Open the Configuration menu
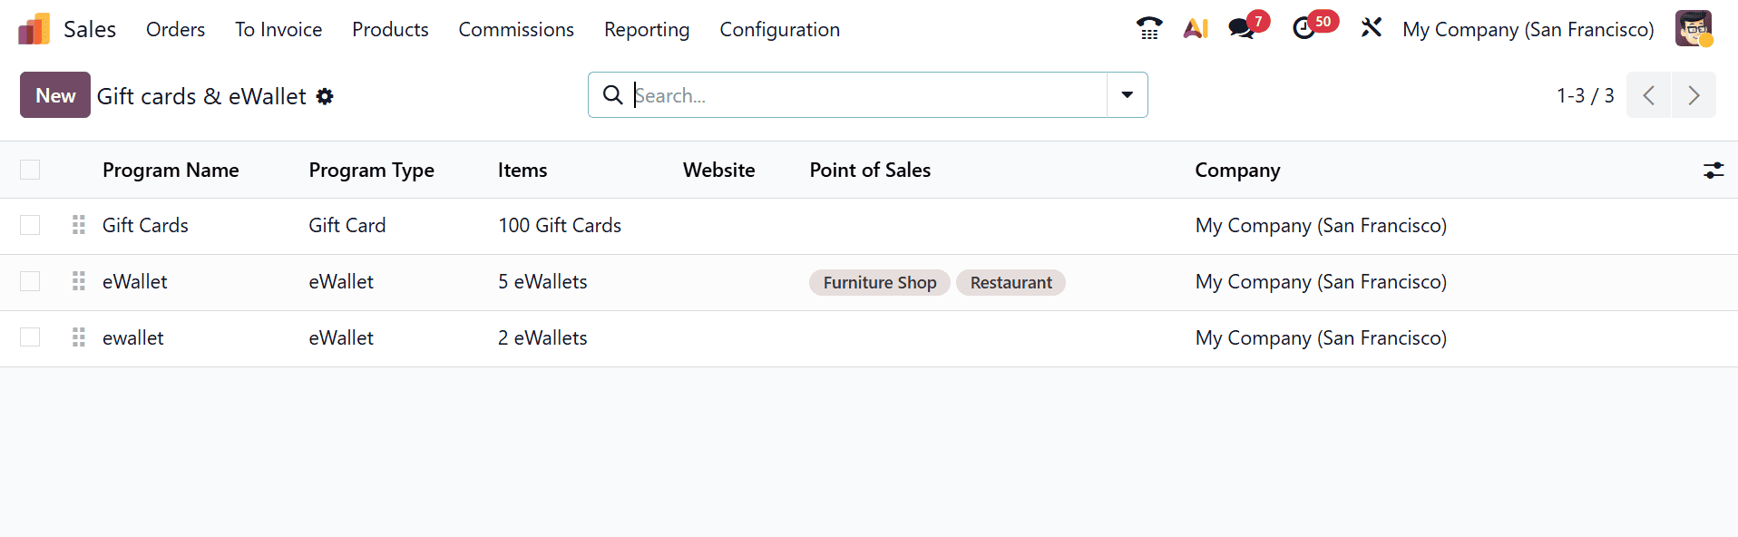Viewport: 1738px width, 537px height. pos(779,29)
